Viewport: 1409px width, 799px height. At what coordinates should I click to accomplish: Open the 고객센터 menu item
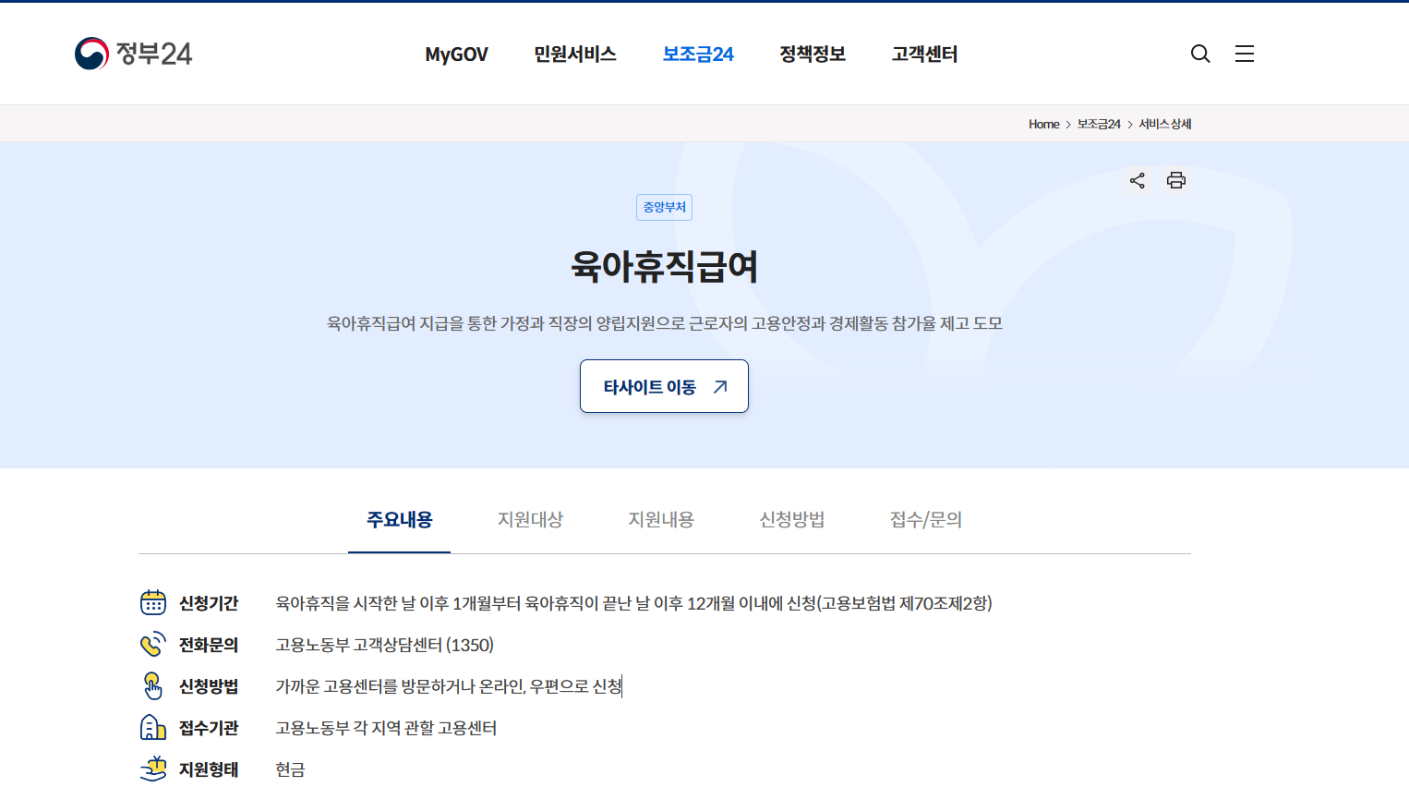924,54
